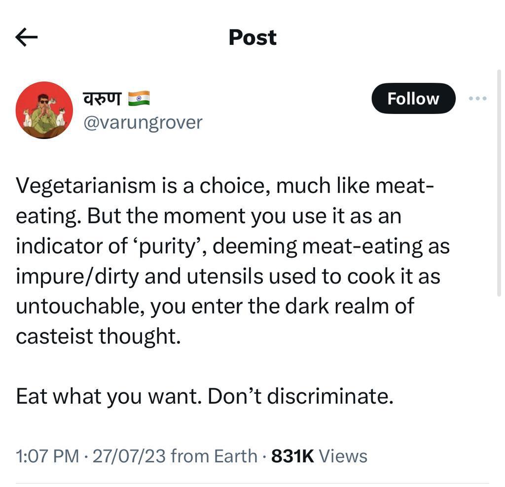
Task: Open the red profile avatar picture
Action: coord(44,110)
